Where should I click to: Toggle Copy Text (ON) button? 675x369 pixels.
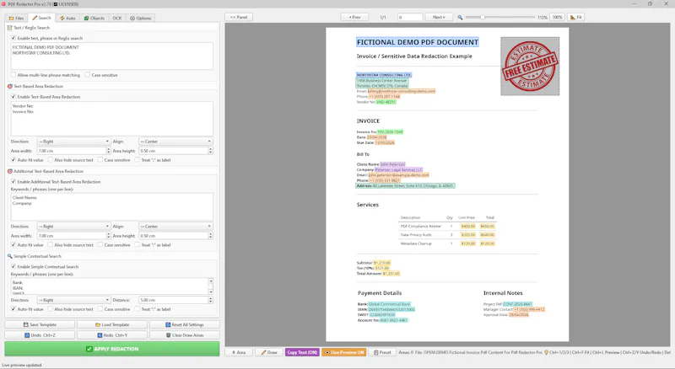tap(302, 352)
